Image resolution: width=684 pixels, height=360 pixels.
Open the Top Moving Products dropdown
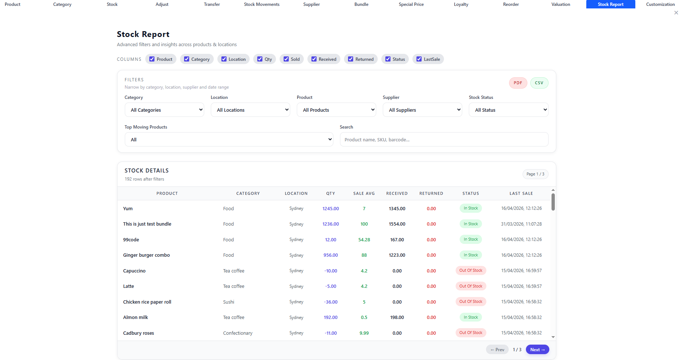(229, 140)
